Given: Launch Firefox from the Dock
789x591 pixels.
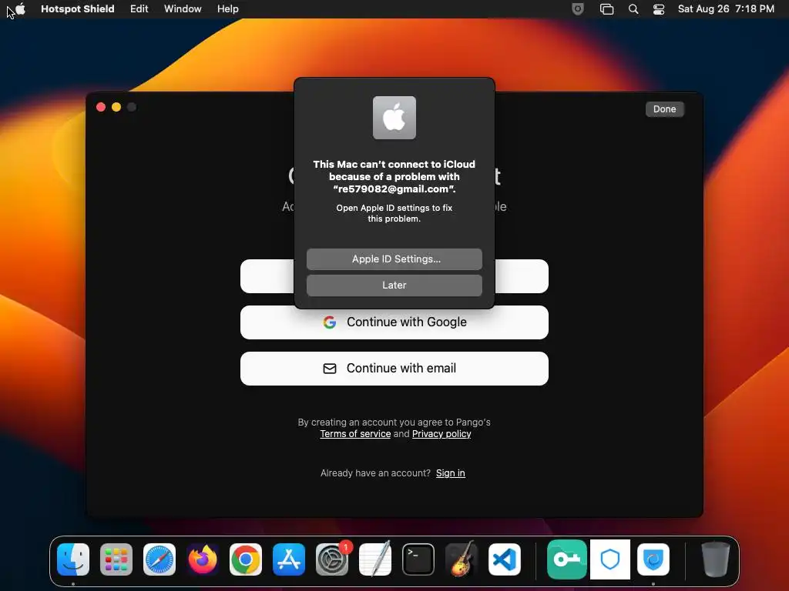Looking at the screenshot, I should [x=203, y=559].
